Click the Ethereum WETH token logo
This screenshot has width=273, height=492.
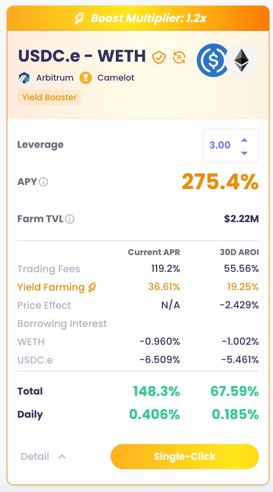[241, 60]
